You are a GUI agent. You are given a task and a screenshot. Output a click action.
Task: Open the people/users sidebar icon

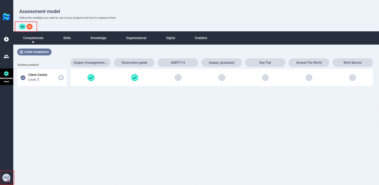6,56
